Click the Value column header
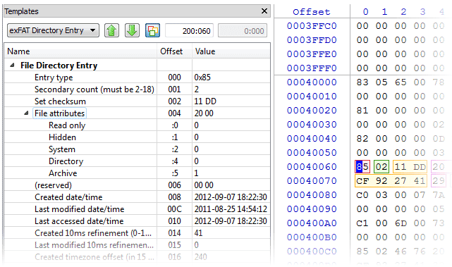Image resolution: width=452 pixels, height=267 pixels. 231,51
